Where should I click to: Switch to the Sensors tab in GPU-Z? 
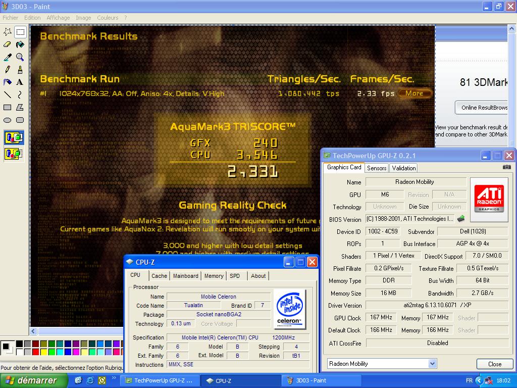[377, 168]
